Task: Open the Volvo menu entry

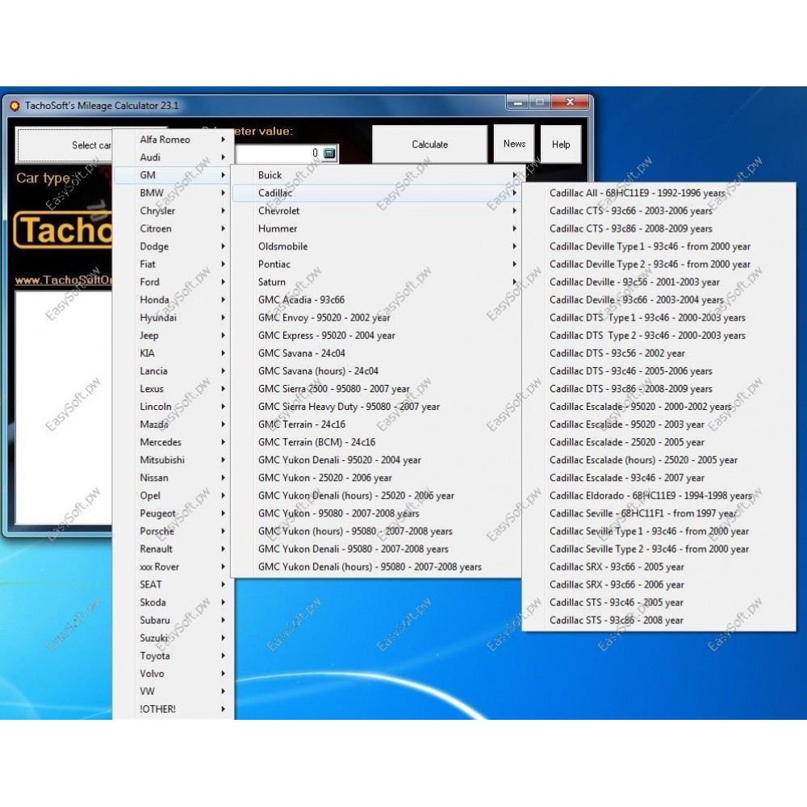Action: point(173,674)
